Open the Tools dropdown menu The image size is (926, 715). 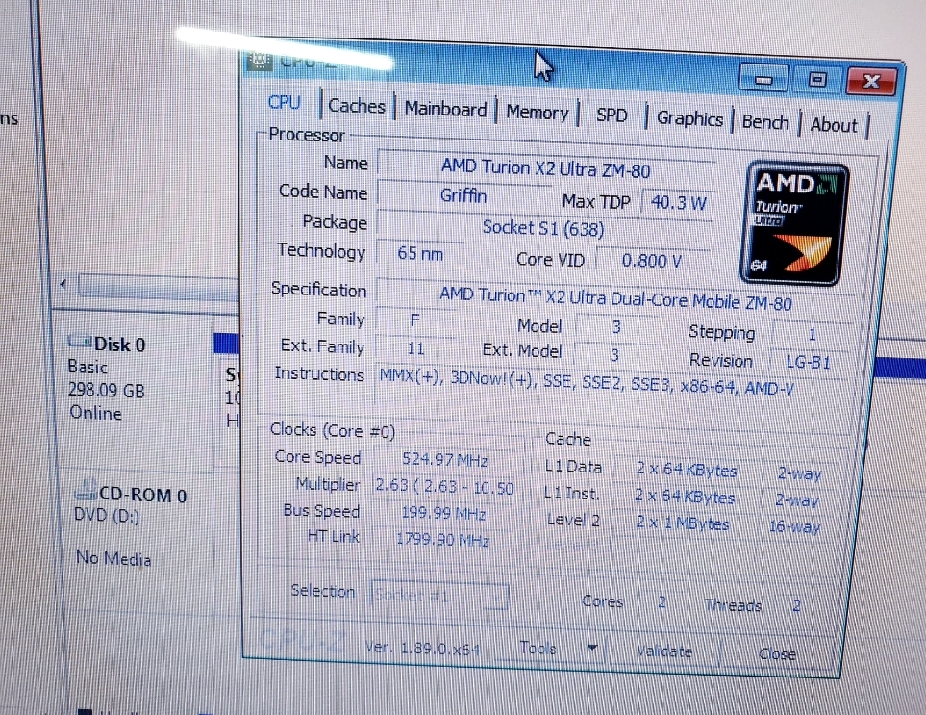click(538, 648)
